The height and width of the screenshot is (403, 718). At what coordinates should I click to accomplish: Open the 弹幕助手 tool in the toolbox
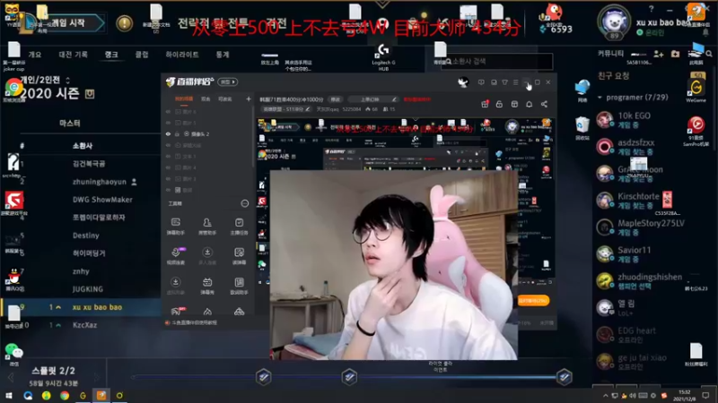(175, 226)
